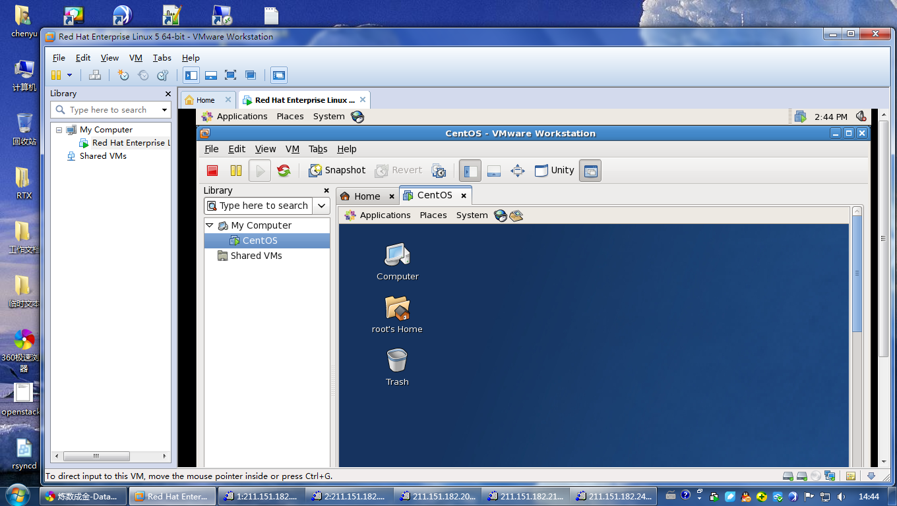
Task: Toggle library sidebar in CentOS window
Action: [x=470, y=171]
